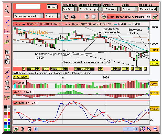The width and height of the screenshot is (162, 135).
Task: Click the chart indicators icon in sidebar
Action: coord(7,98)
